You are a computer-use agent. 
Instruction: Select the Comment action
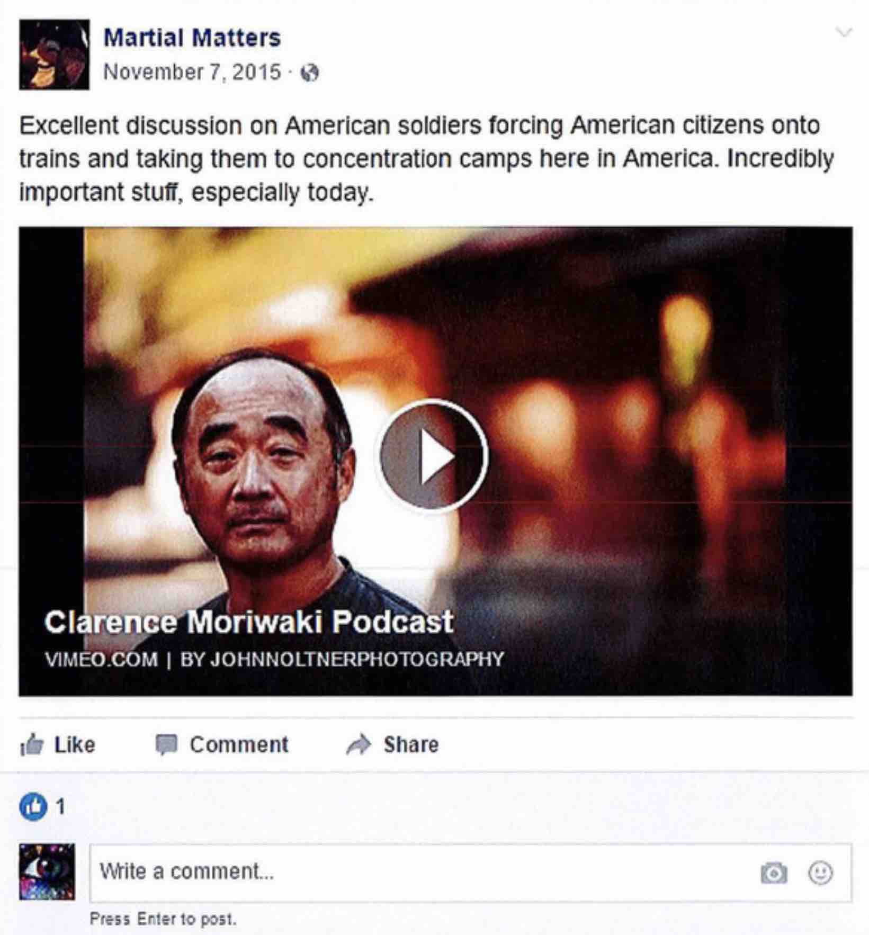[x=221, y=744]
